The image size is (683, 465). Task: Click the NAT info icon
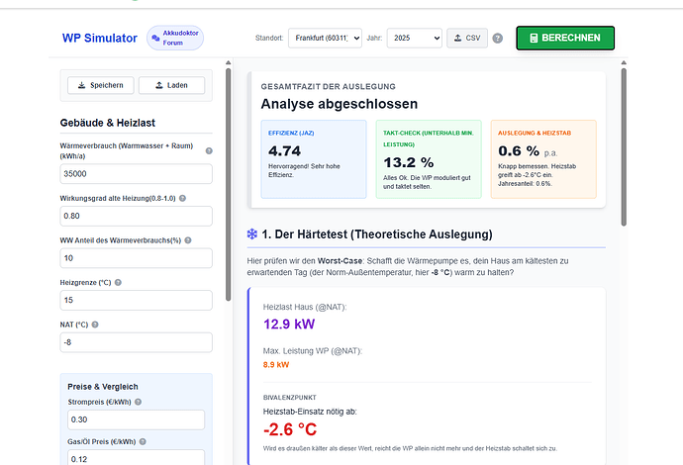click(x=95, y=325)
